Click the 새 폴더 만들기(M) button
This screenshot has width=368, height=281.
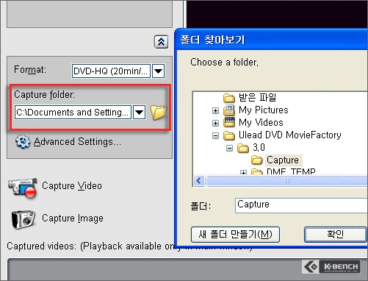(x=235, y=235)
